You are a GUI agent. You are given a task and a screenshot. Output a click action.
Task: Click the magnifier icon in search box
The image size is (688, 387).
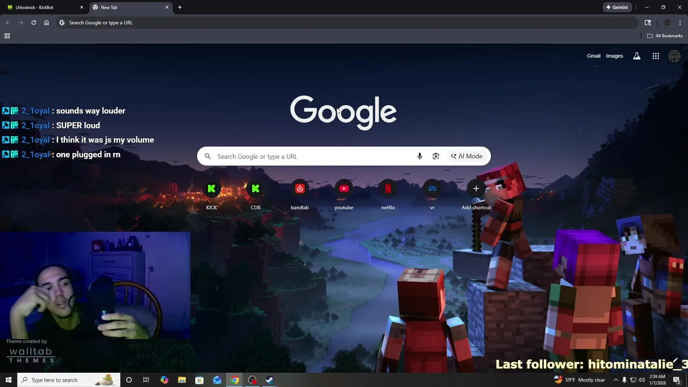[x=207, y=156]
